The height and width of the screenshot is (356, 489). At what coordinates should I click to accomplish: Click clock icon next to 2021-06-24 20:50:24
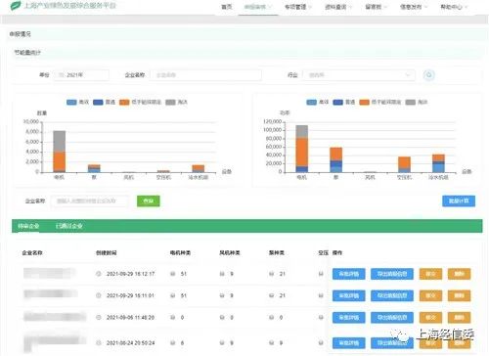coord(99,342)
